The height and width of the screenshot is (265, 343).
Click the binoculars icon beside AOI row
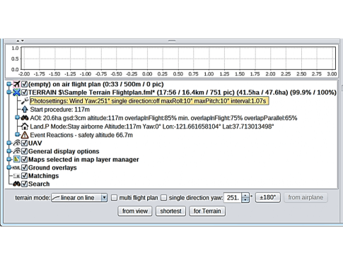pyautogui.click(x=25, y=118)
